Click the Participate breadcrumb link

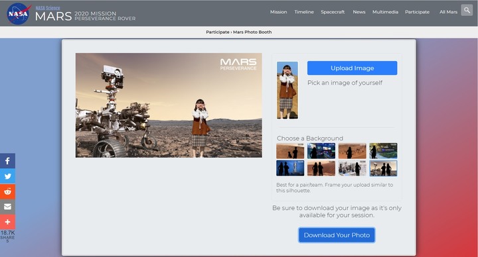(218, 32)
